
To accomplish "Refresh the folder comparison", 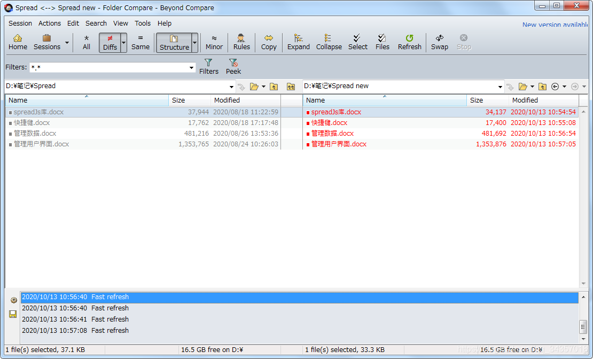I will pyautogui.click(x=409, y=42).
